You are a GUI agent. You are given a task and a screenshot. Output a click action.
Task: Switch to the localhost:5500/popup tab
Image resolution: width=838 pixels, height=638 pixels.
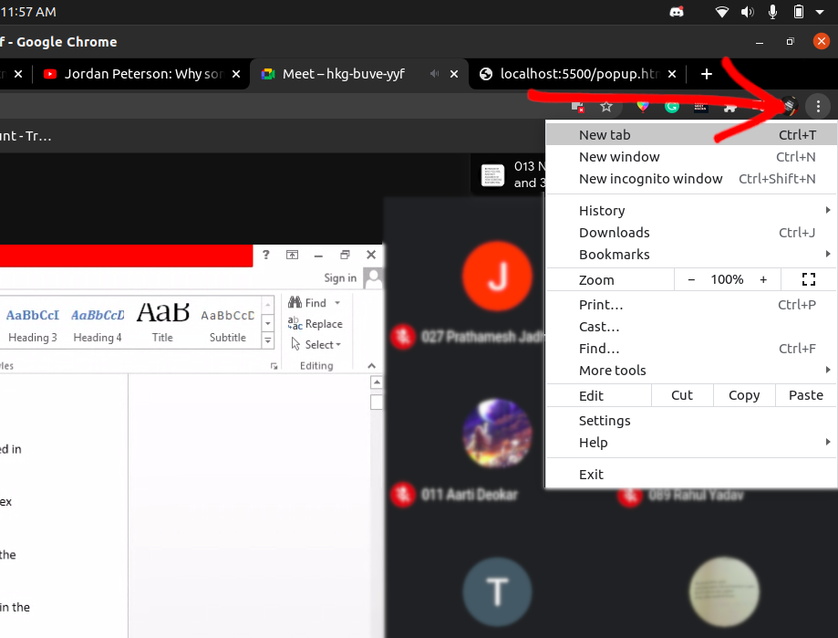(x=580, y=74)
